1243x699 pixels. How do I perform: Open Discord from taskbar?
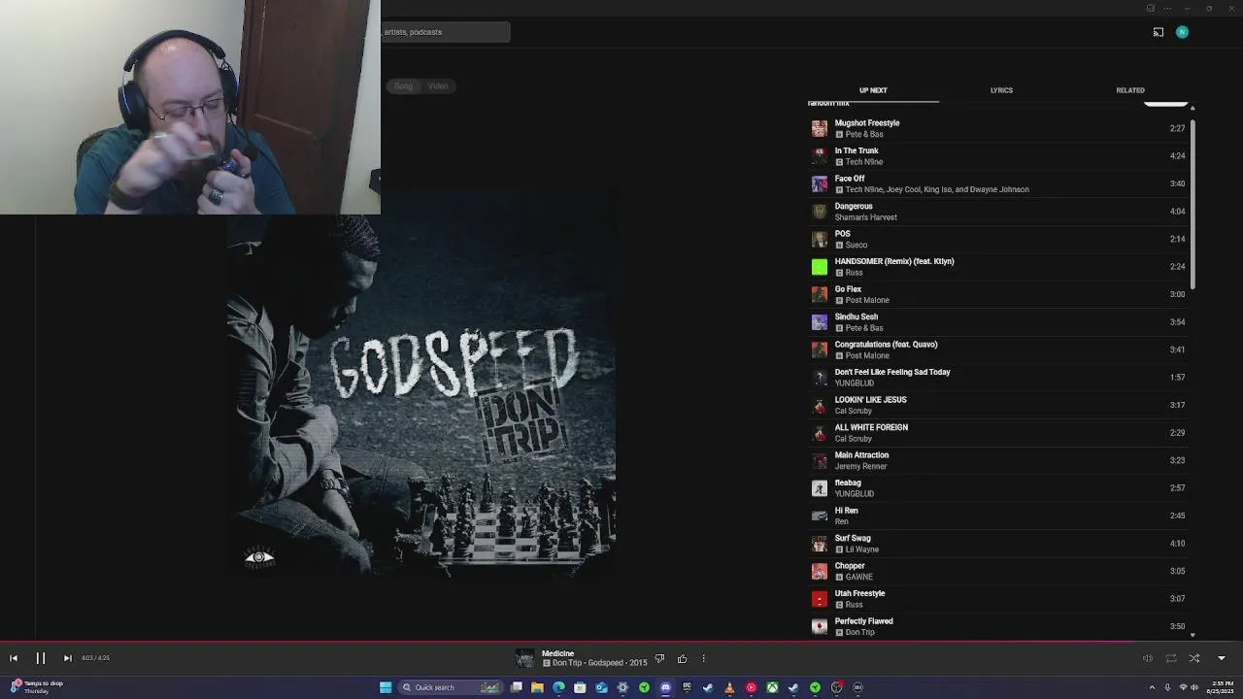tap(665, 687)
